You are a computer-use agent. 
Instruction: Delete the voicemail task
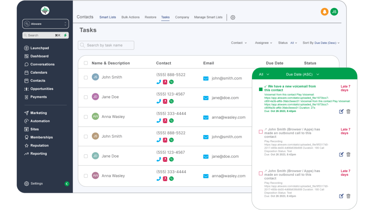348,112
